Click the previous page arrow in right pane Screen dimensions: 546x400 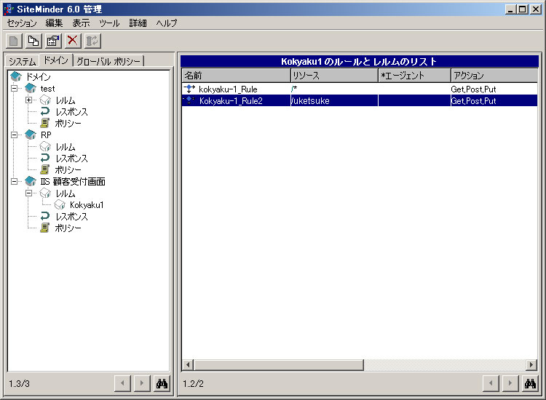click(491, 384)
